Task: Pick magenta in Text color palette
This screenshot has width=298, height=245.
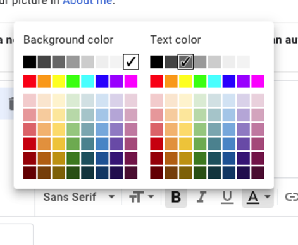Action: (258, 81)
